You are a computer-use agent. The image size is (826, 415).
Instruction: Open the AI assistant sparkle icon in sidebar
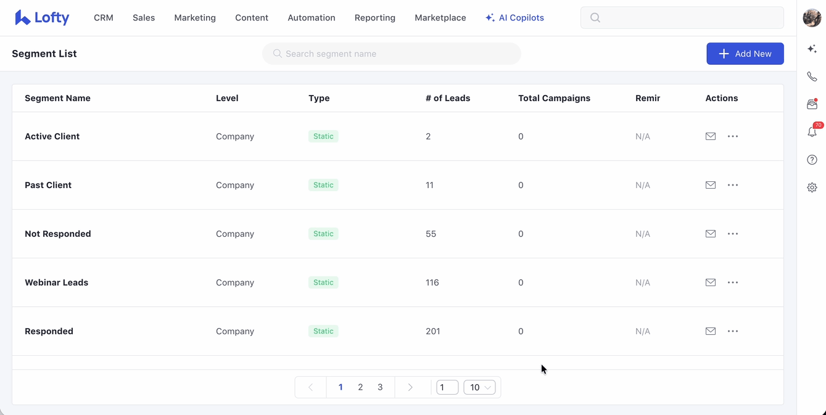(812, 49)
